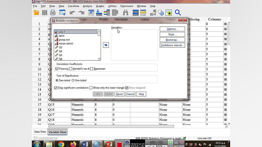262x147 pixels.
Task: Click the Q16 name cell
Action: 59,110
